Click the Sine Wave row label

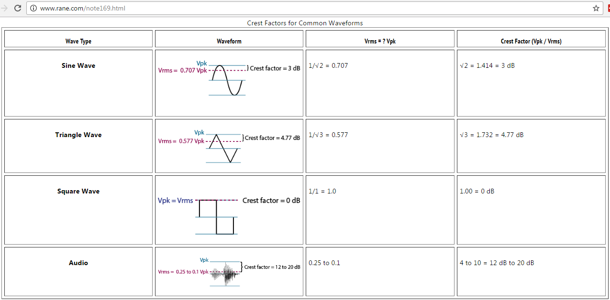tap(78, 65)
